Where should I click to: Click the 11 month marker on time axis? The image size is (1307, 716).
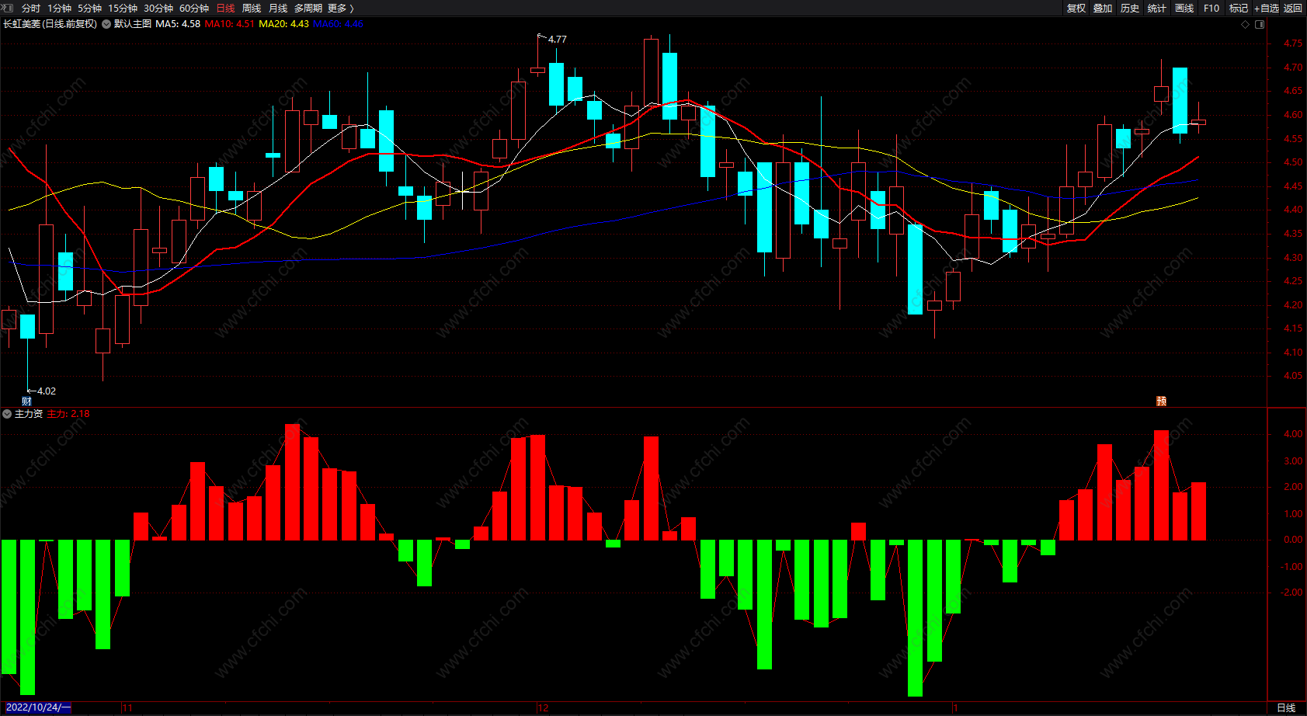click(x=127, y=708)
